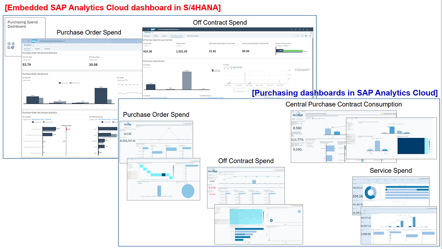Click the back arrow in embedded Purchase Order Spend header
Viewport: 442px width, 249px height.
[28, 41]
